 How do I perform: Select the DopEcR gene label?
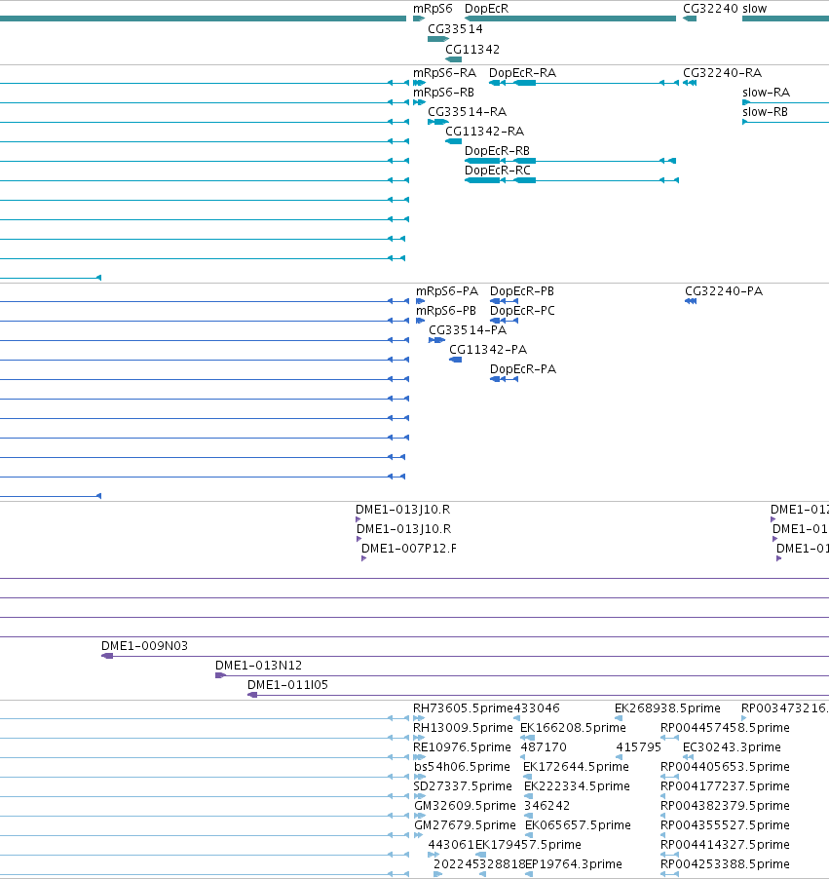486,9
